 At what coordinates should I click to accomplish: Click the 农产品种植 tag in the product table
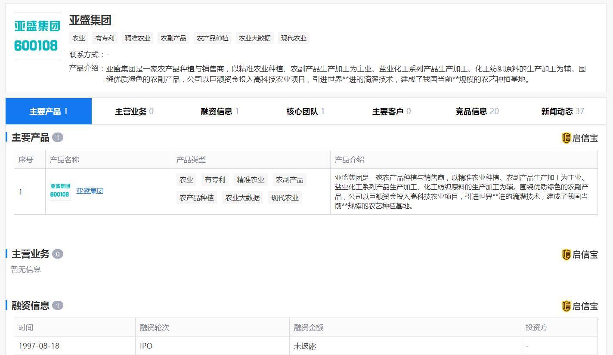tap(197, 198)
